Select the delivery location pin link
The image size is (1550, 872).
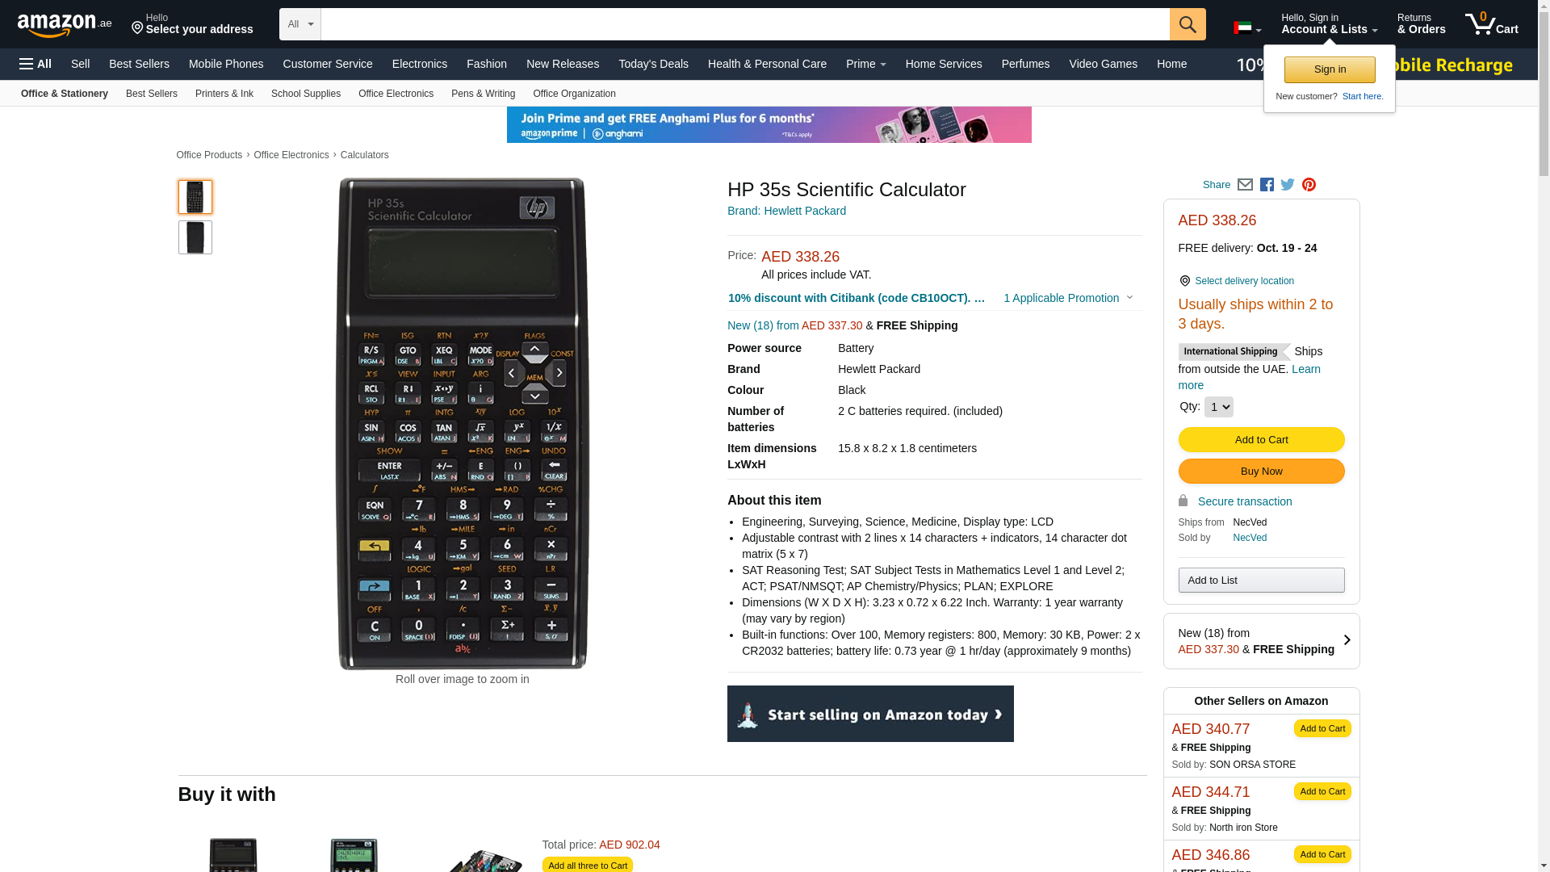pos(1237,281)
